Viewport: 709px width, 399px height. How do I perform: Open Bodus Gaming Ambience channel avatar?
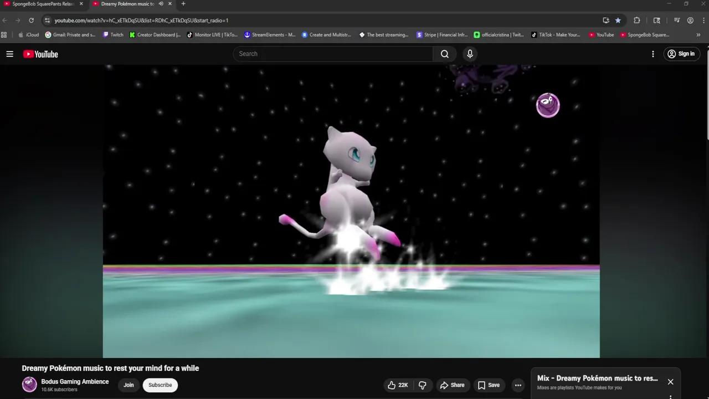29,385
